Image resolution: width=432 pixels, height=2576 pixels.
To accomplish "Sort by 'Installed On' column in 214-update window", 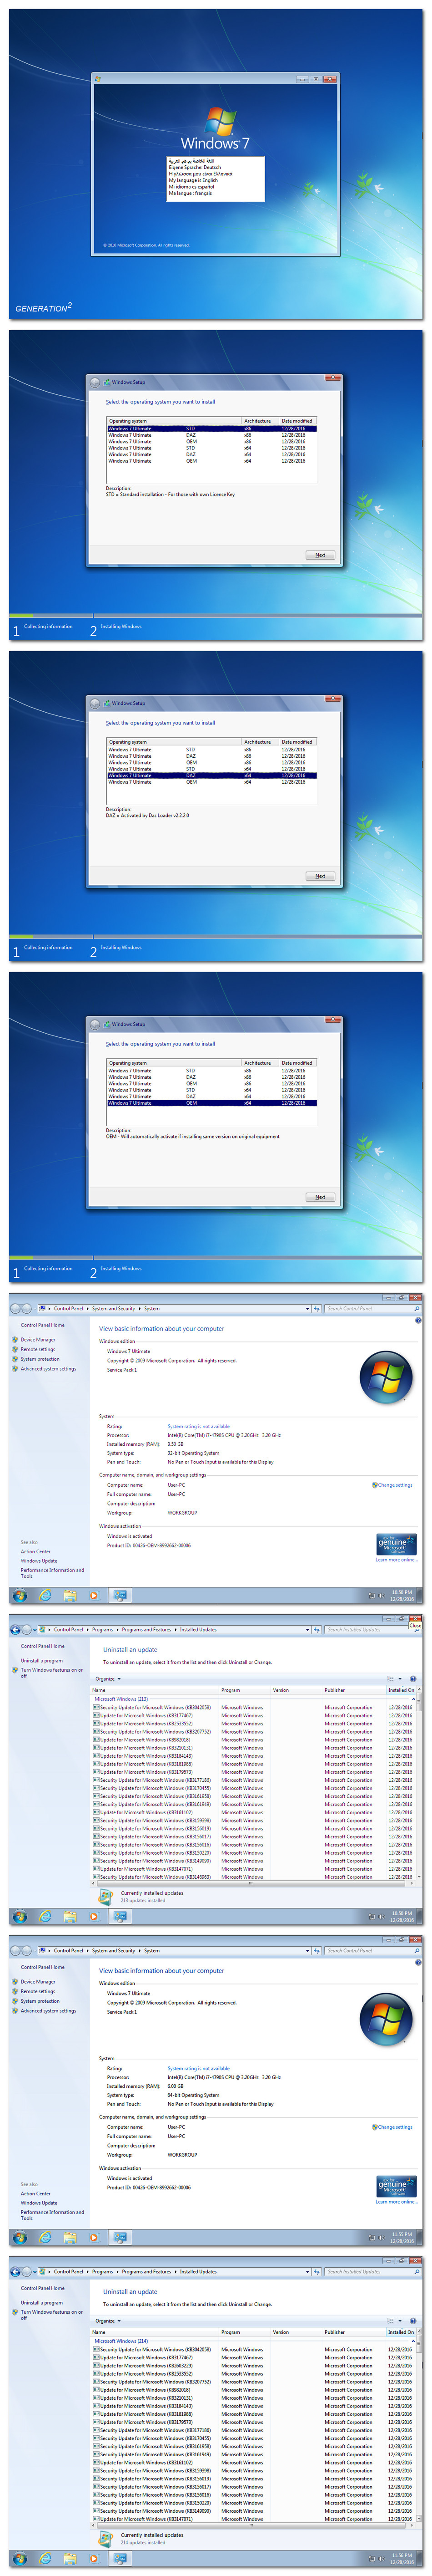I will 400,2332.
